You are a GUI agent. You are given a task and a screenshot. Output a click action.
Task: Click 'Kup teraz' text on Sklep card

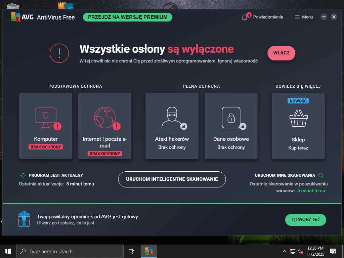298,148
